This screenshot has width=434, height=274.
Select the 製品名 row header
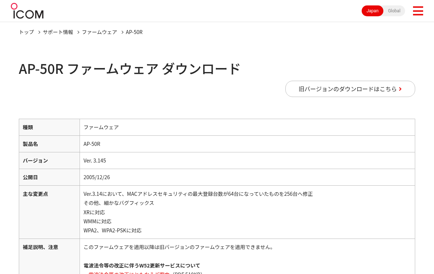49,144
